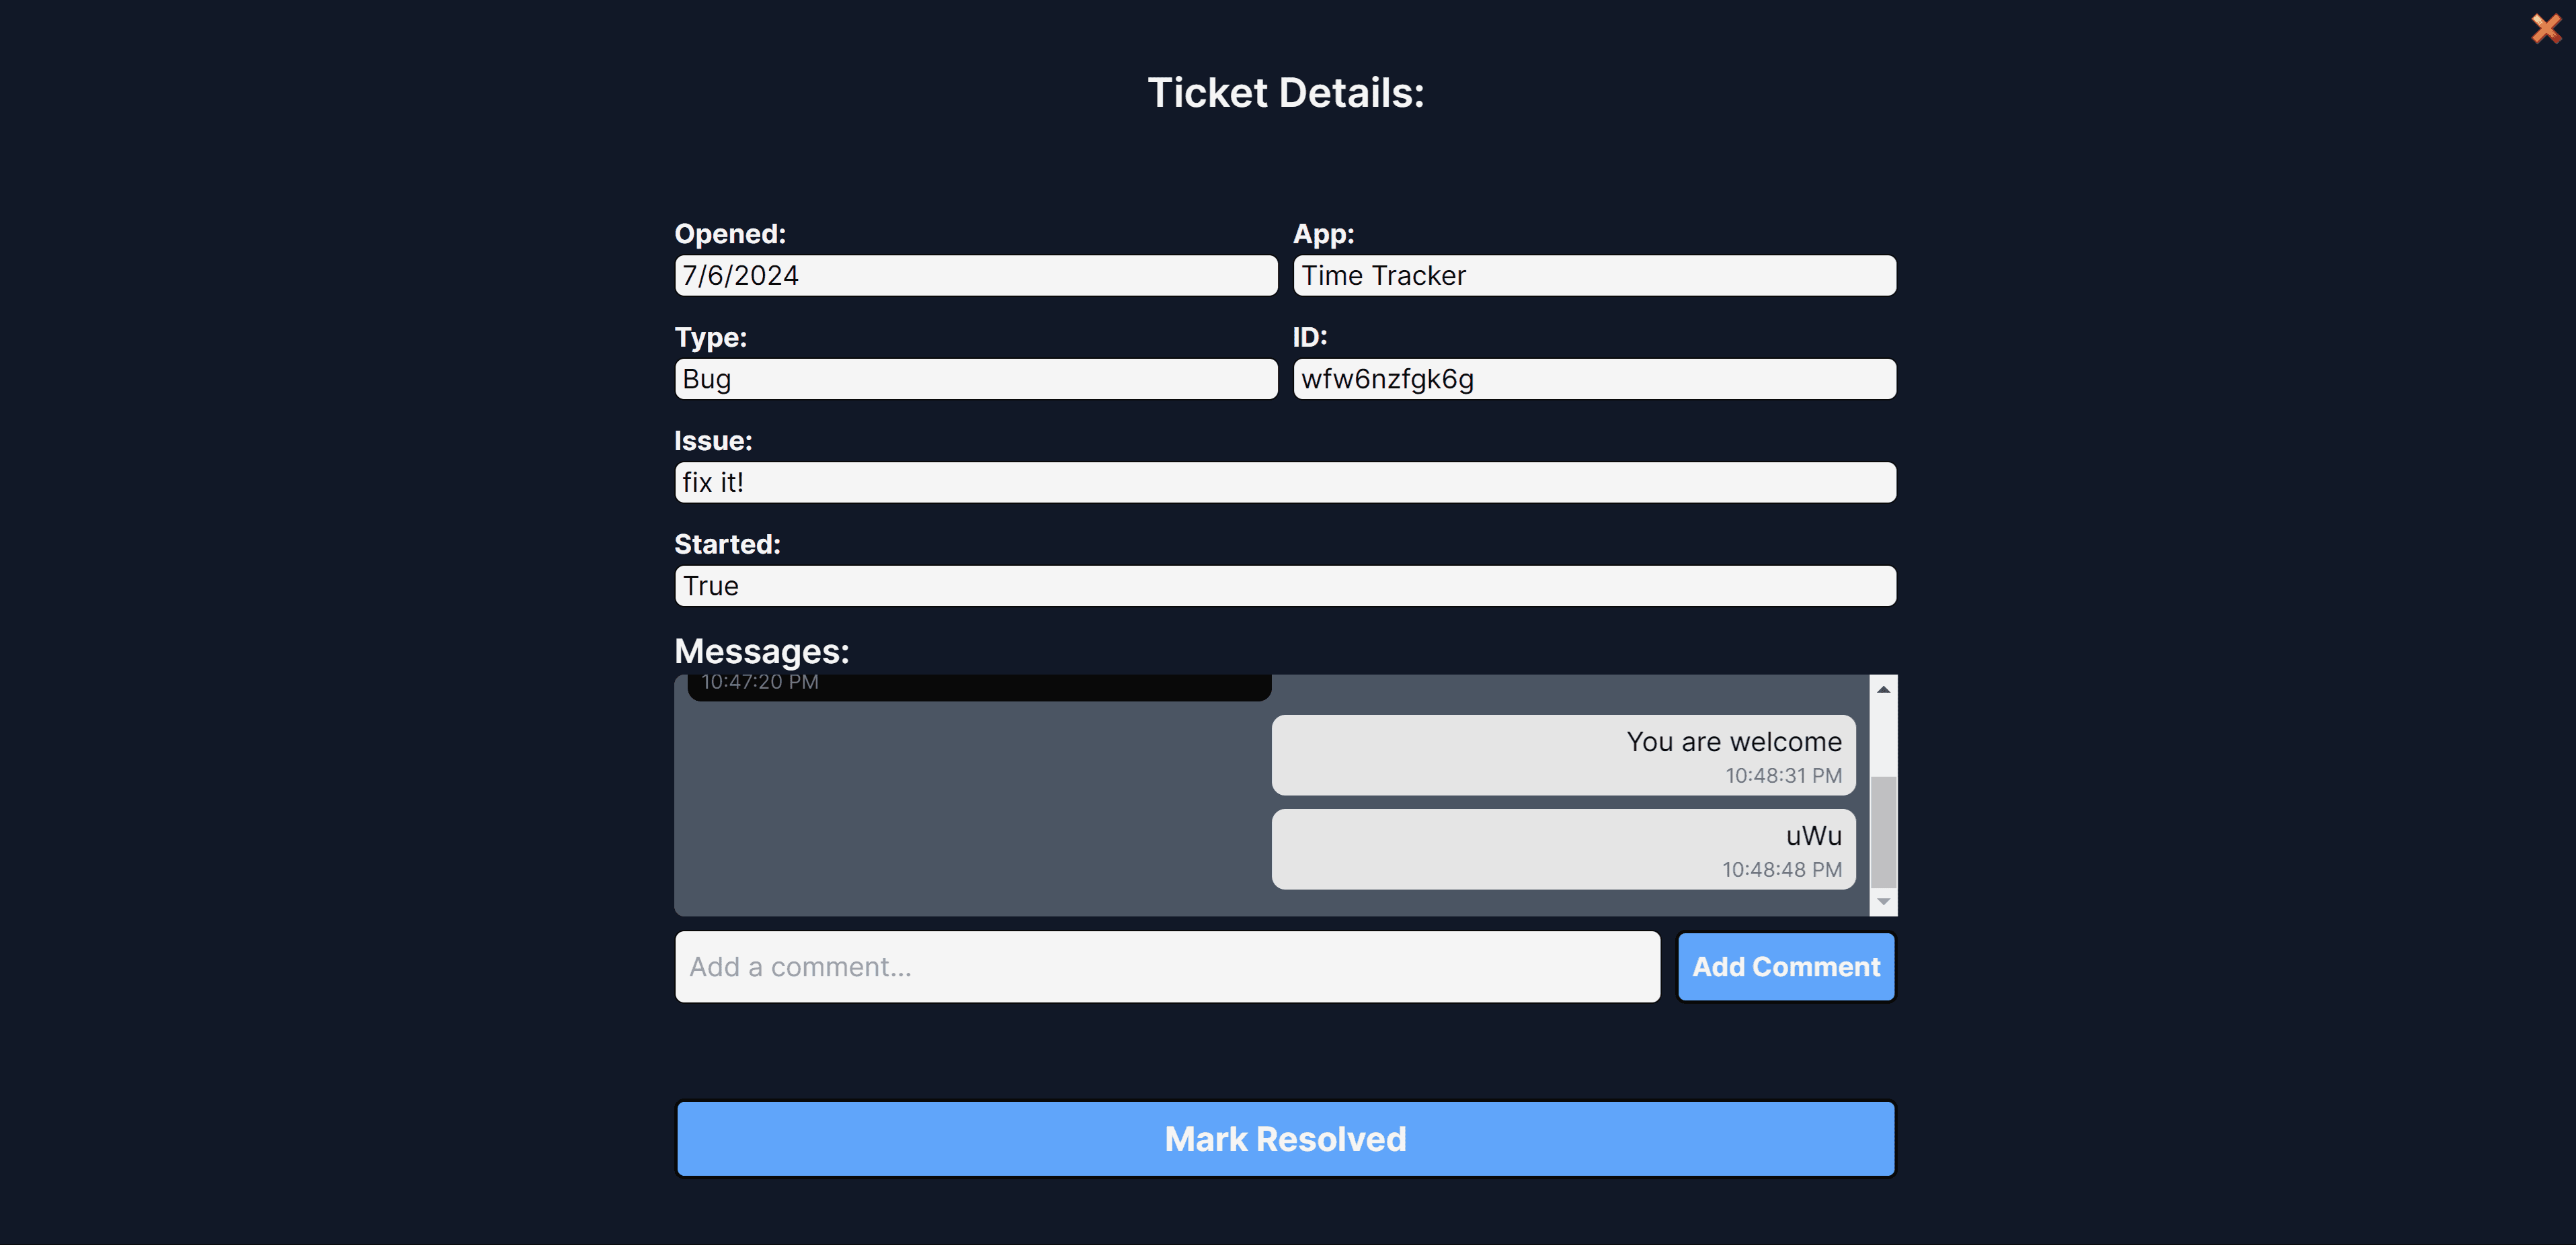Click the Type label
The height and width of the screenshot is (1245, 2576).
(x=710, y=337)
